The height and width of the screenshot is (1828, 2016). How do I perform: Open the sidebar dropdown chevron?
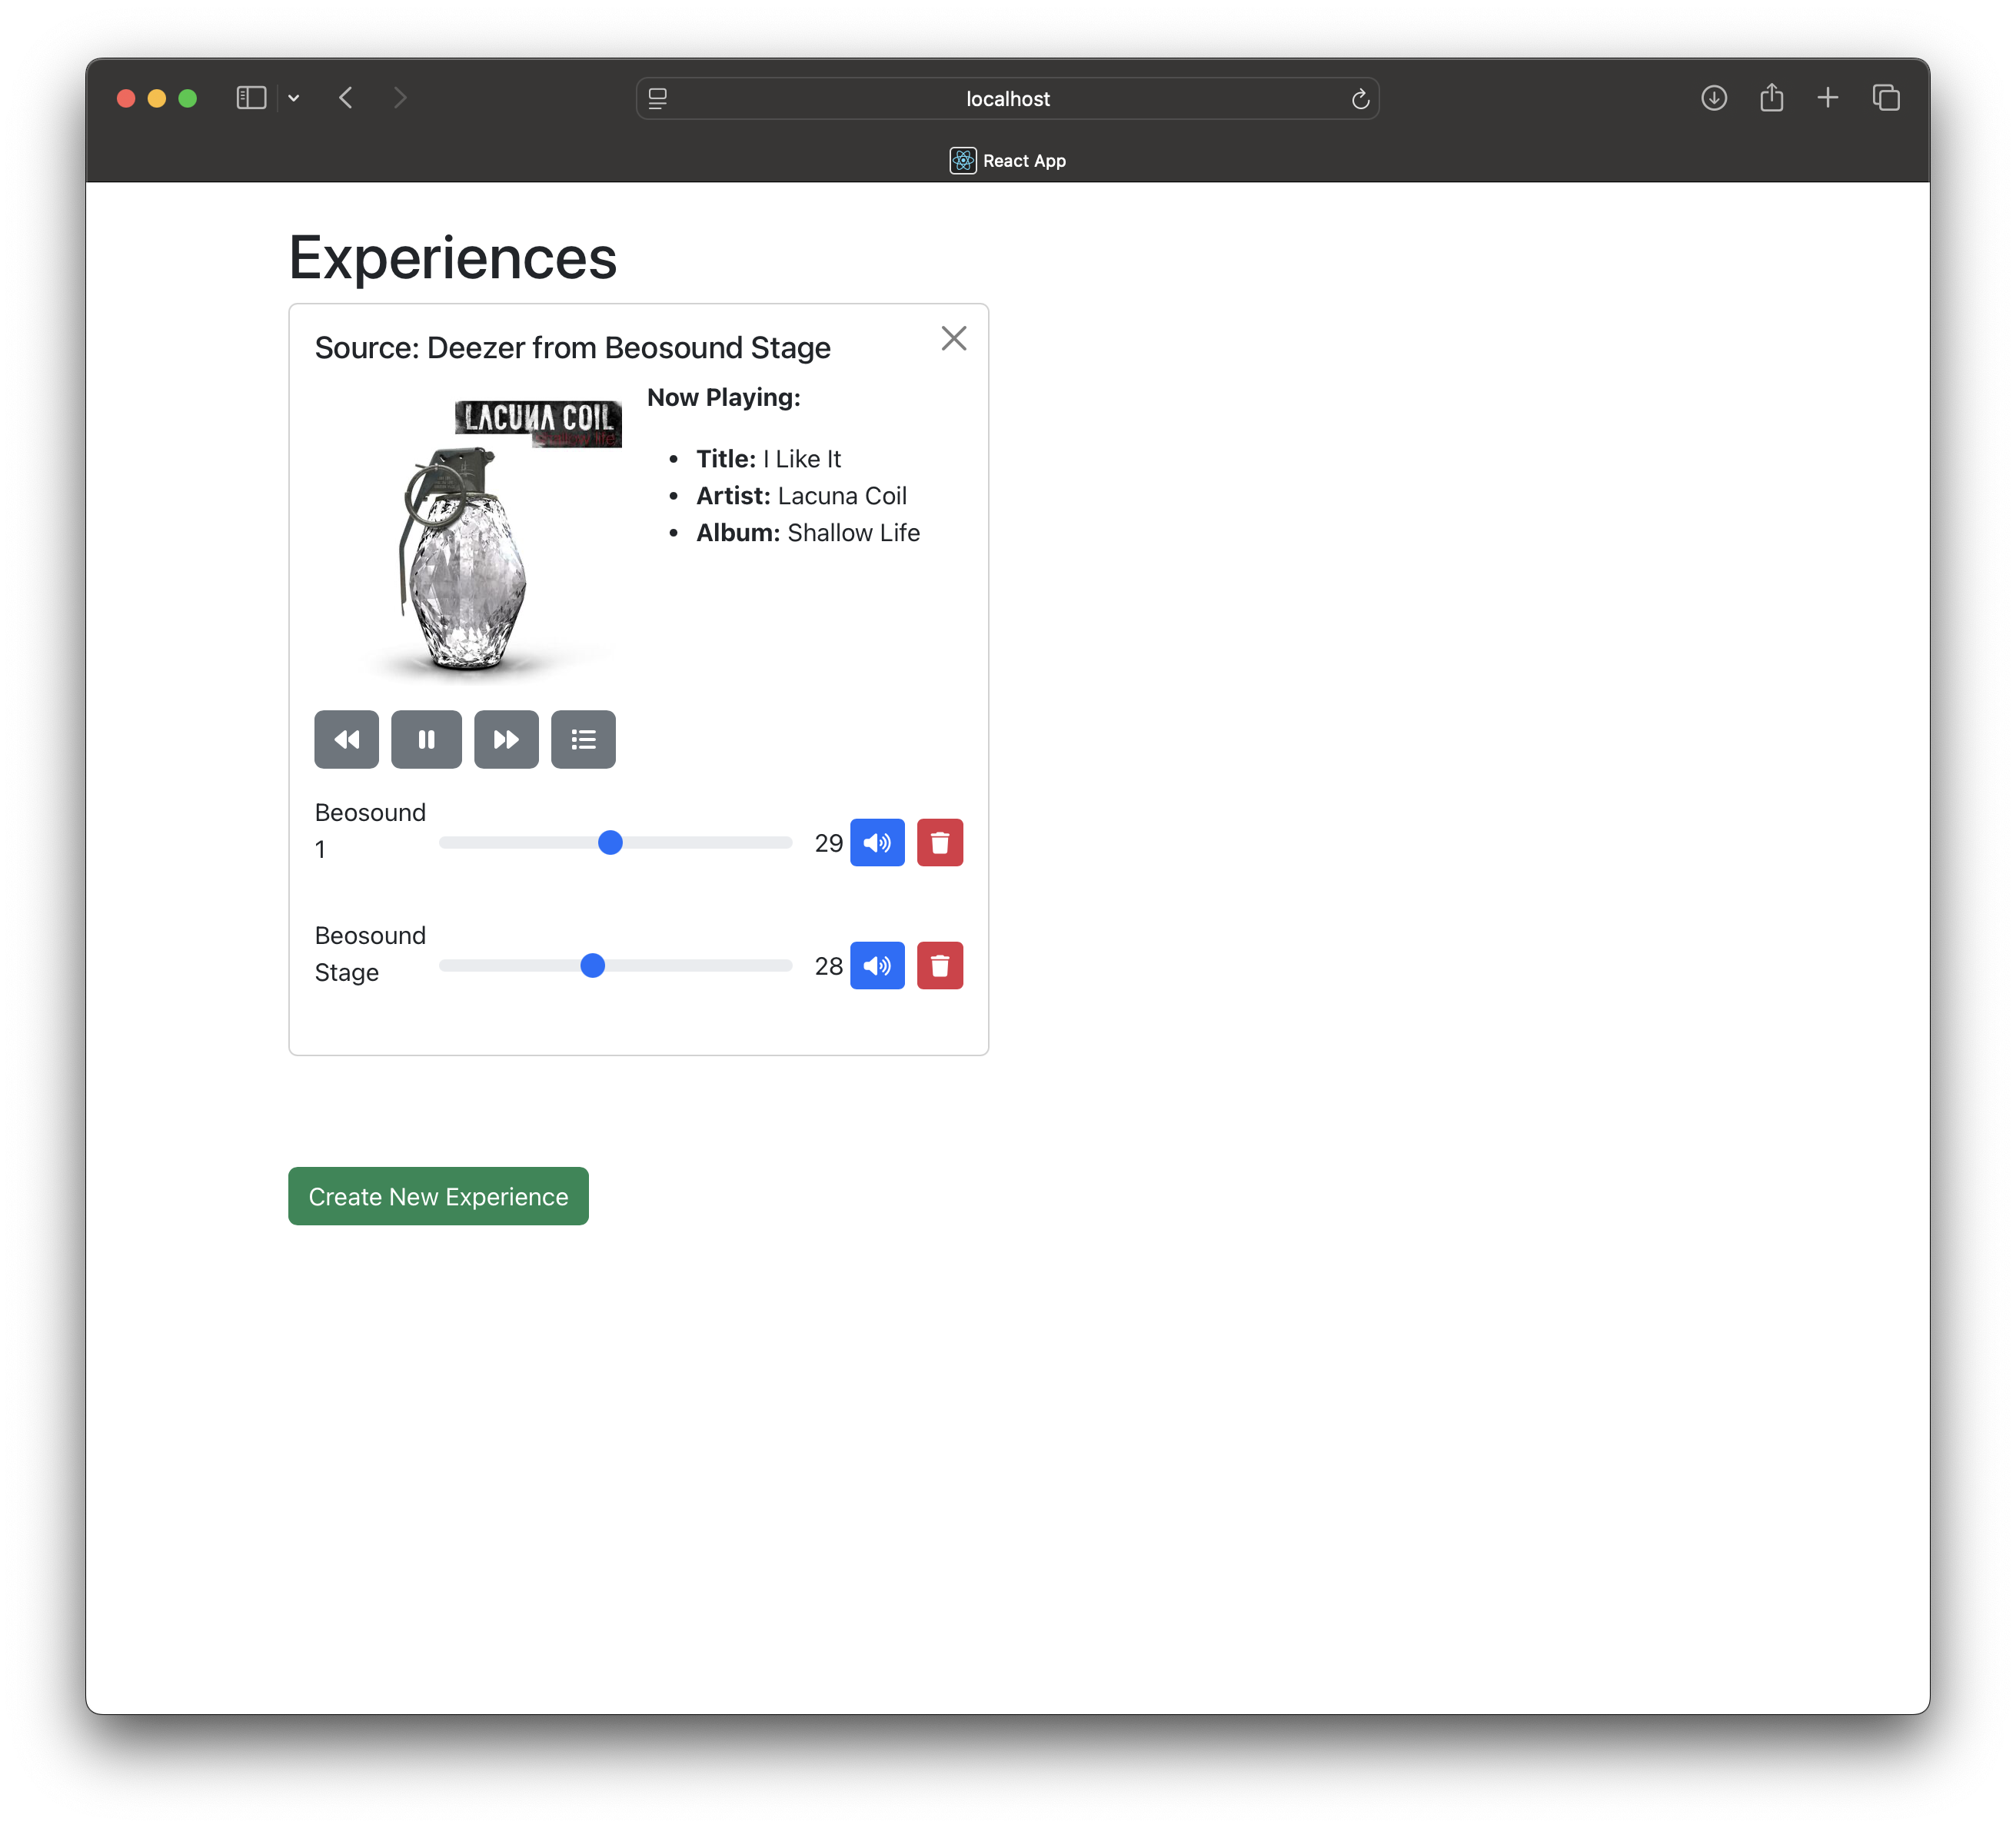pos(294,98)
